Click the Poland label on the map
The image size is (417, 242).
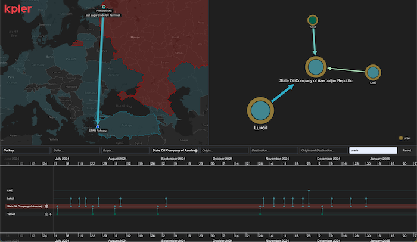point(70,59)
